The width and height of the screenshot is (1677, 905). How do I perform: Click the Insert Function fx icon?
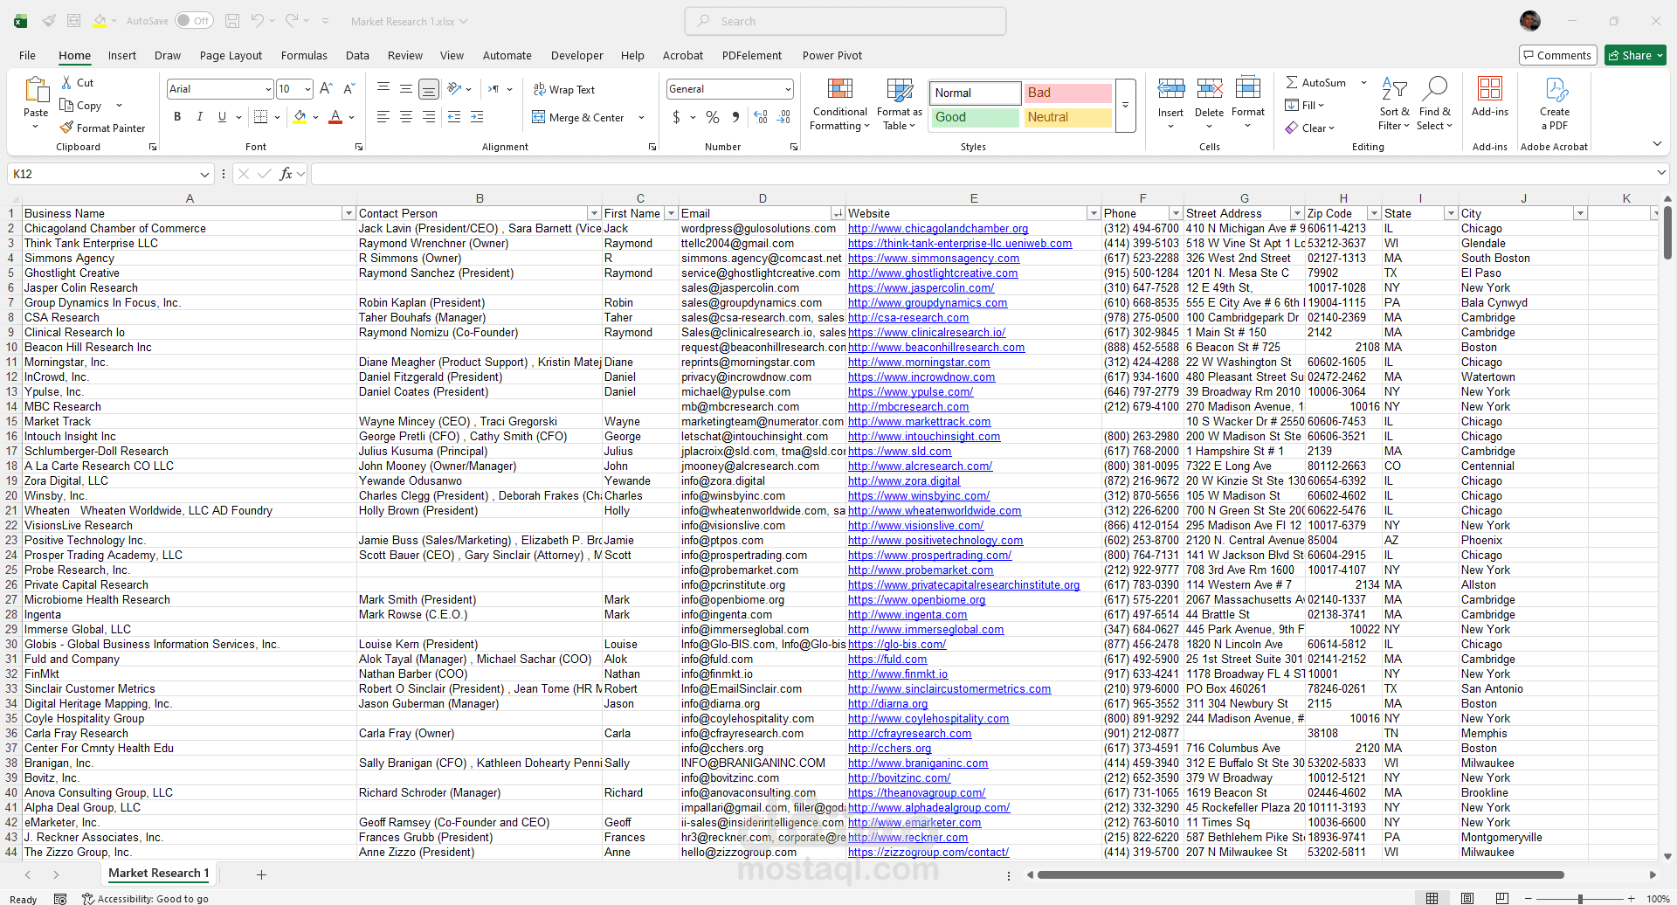tap(286, 174)
